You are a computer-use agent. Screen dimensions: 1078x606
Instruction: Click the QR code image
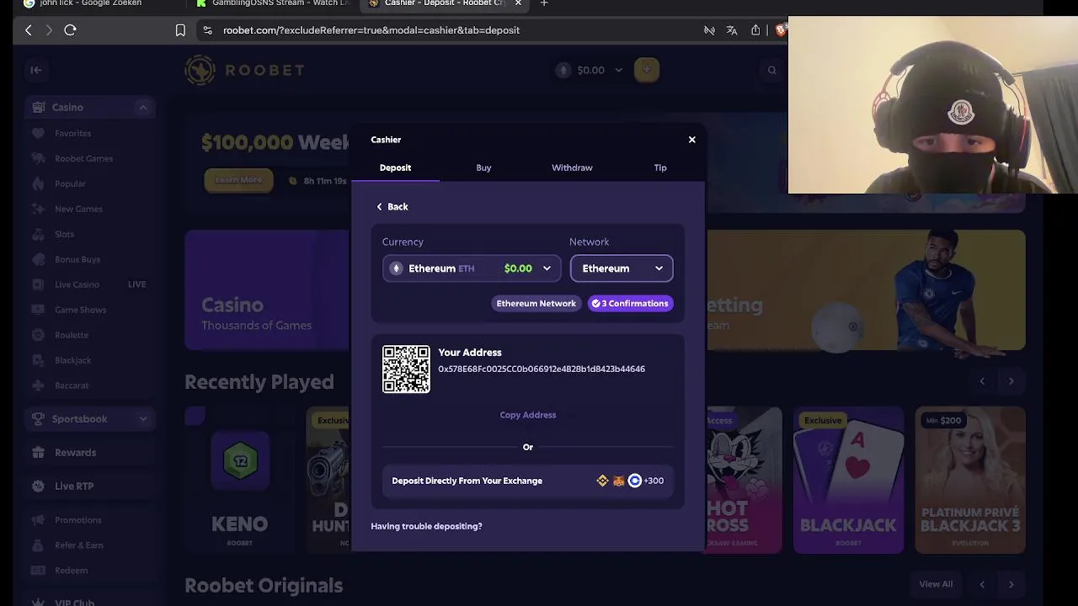coord(406,369)
